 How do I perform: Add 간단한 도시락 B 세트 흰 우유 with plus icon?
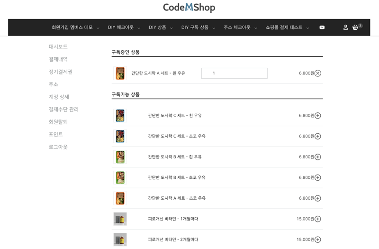[x=318, y=157]
